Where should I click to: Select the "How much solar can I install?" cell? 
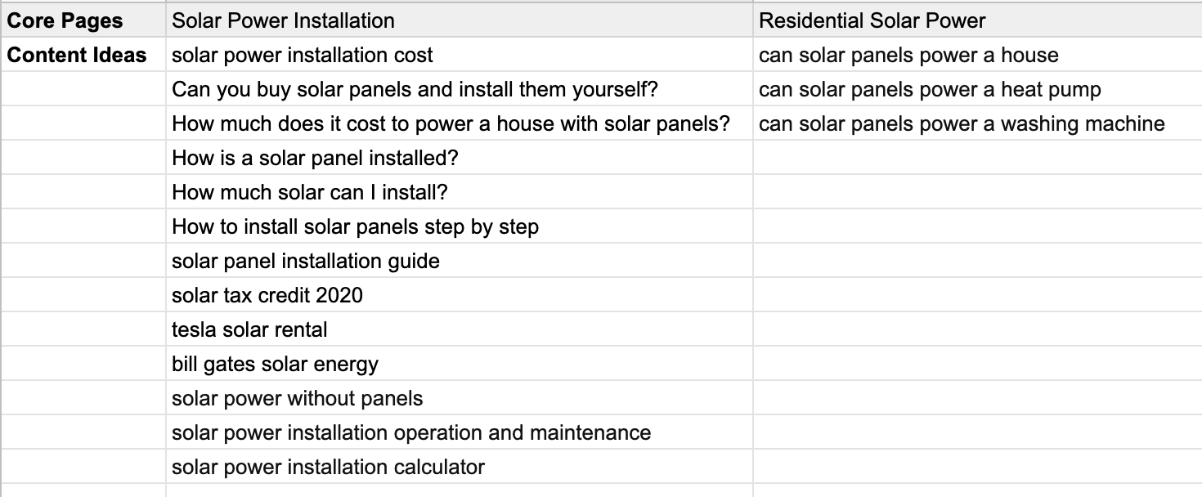310,192
